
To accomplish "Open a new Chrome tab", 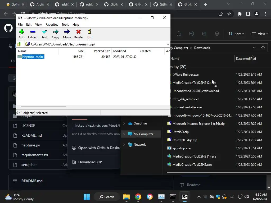I will 205,5.
